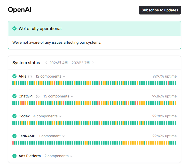The width and height of the screenshot is (188, 167).
Task: Go to previous date range in System status
Action: [46, 63]
